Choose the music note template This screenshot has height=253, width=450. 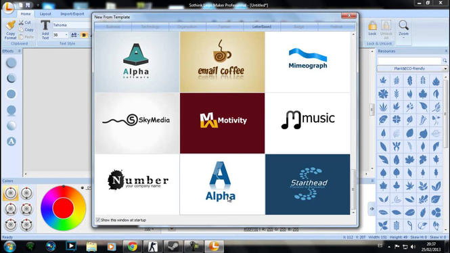pos(307,123)
